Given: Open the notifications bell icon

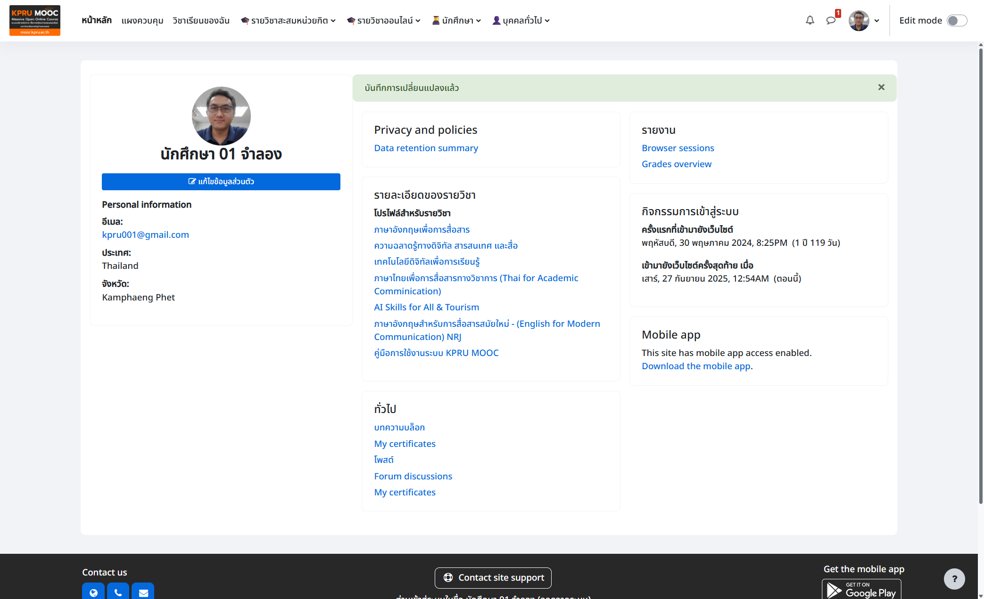Looking at the screenshot, I should click(810, 20).
